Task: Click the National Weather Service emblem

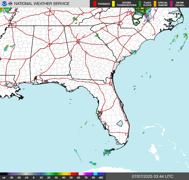Action: point(10,4)
